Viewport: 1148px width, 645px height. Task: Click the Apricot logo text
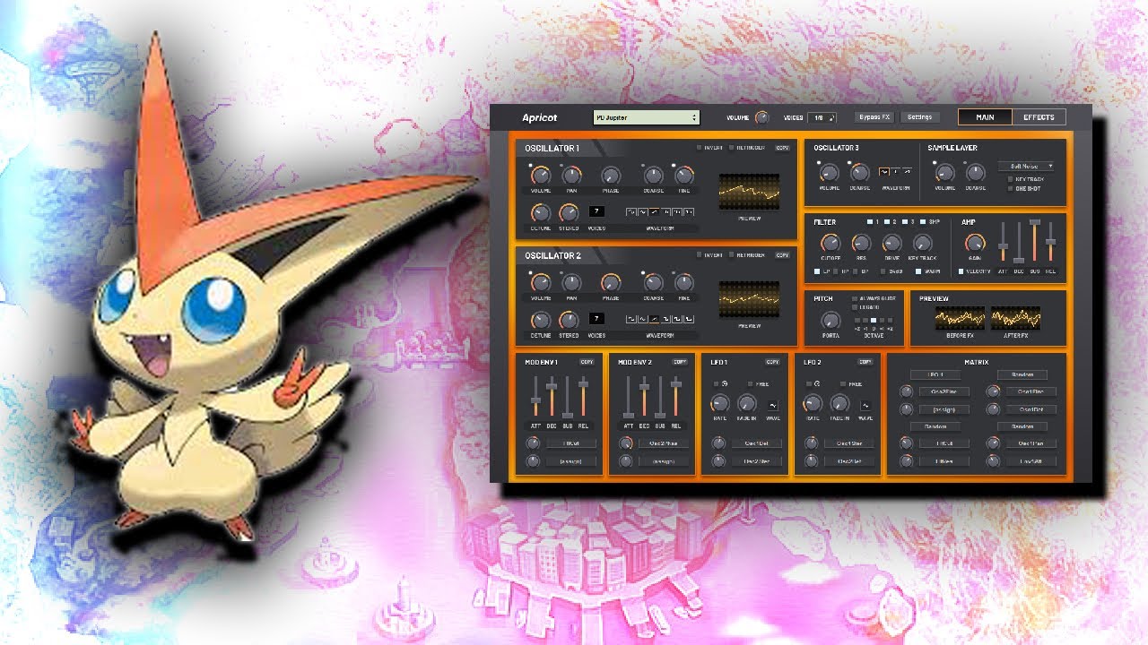[540, 117]
